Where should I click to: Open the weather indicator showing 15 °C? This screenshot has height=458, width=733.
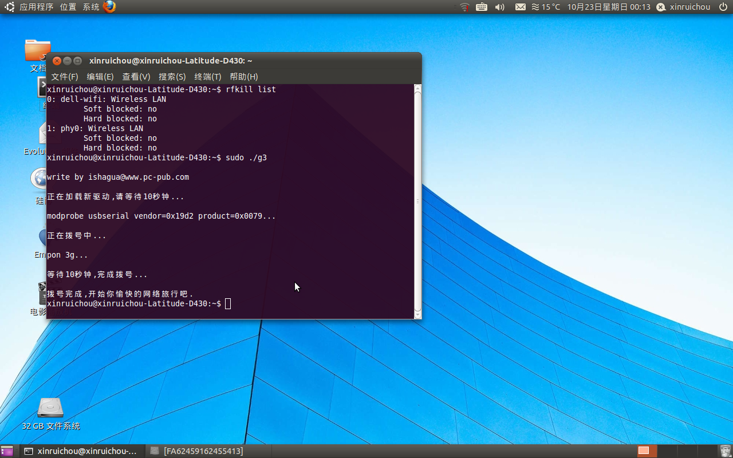[546, 7]
